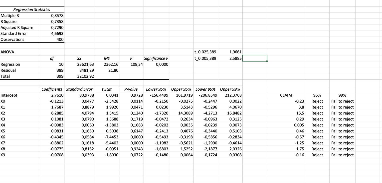Click the F statistic 108,34
The image size is (382, 183).
(137, 64)
